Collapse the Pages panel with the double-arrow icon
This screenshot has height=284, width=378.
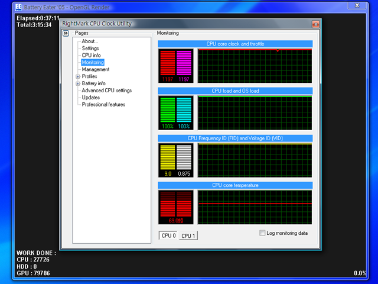[x=66, y=33]
